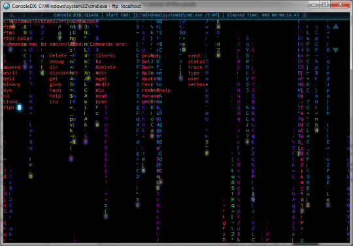
Task: Click the 'trace' command in the list
Action: pos(195,67)
